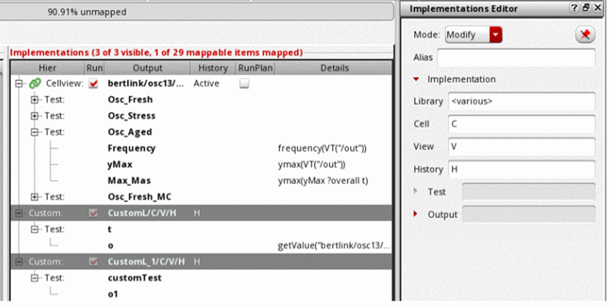609x307 pixels.
Task: Expand the Output section triangle
Action: pos(416,214)
